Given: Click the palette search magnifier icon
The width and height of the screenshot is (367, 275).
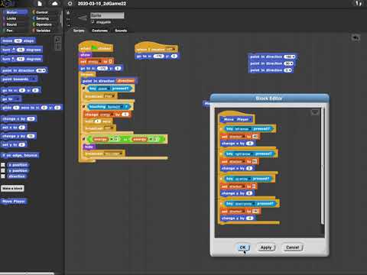Looking at the screenshot, I should click(x=58, y=39).
